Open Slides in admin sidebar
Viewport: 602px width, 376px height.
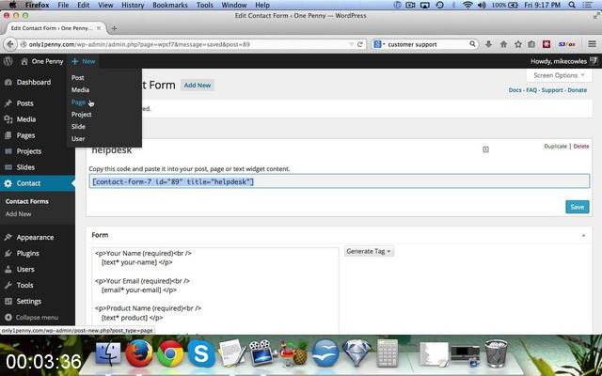[25, 167]
